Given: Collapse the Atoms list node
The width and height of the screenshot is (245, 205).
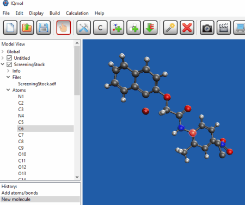Looking at the screenshot, I should coord(8,90).
